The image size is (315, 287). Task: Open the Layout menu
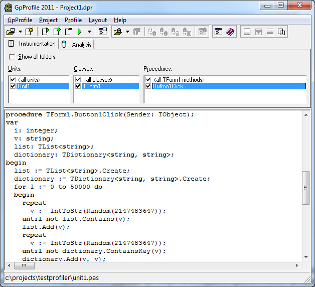[x=98, y=20]
